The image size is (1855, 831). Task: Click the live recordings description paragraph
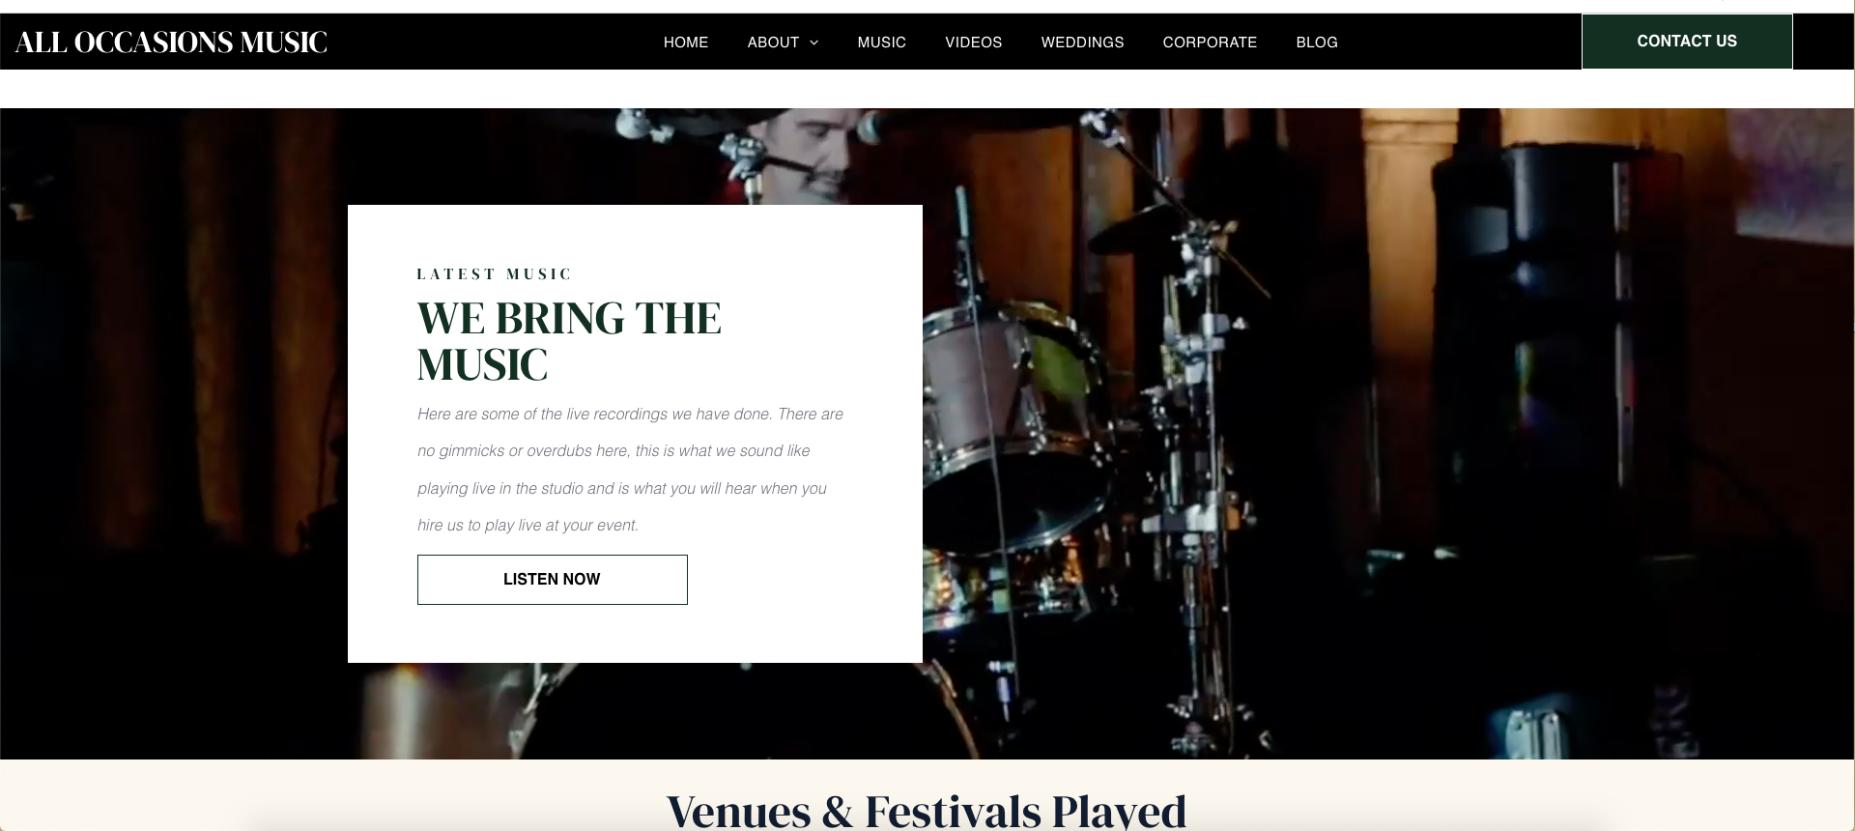click(x=631, y=470)
